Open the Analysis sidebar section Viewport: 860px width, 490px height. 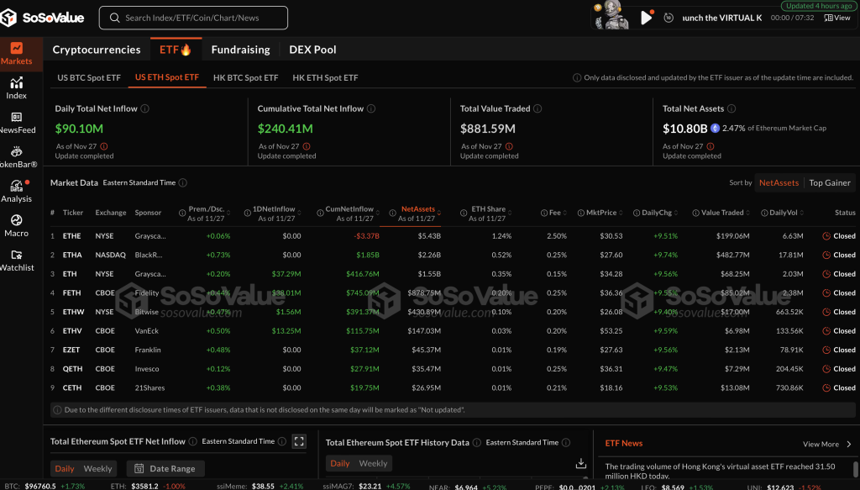tap(17, 192)
